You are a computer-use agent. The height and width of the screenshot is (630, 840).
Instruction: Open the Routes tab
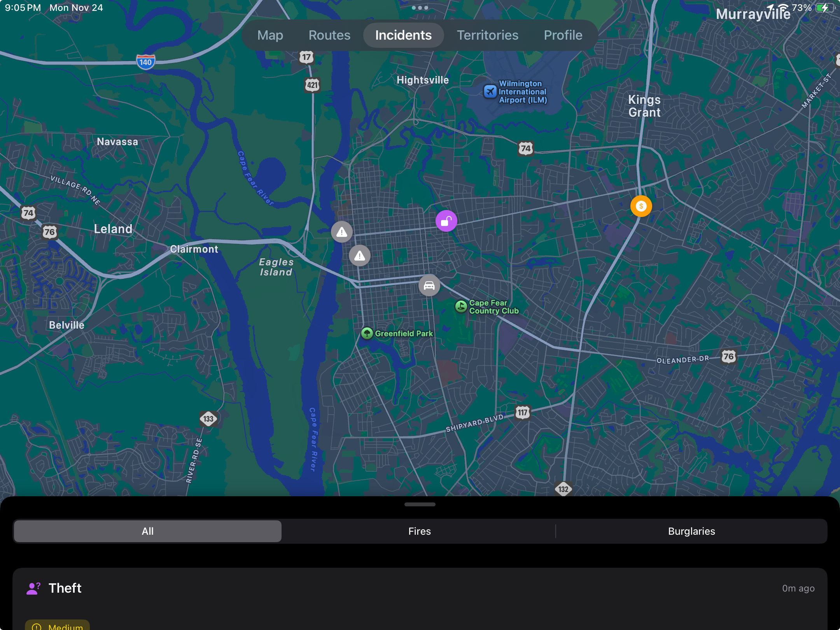coord(329,35)
